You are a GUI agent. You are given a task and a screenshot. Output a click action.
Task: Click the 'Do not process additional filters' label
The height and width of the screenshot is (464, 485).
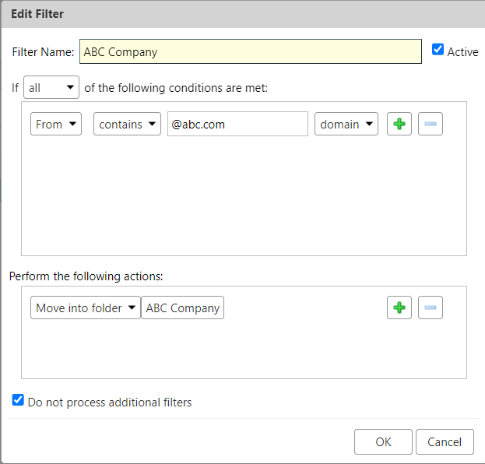click(x=109, y=402)
